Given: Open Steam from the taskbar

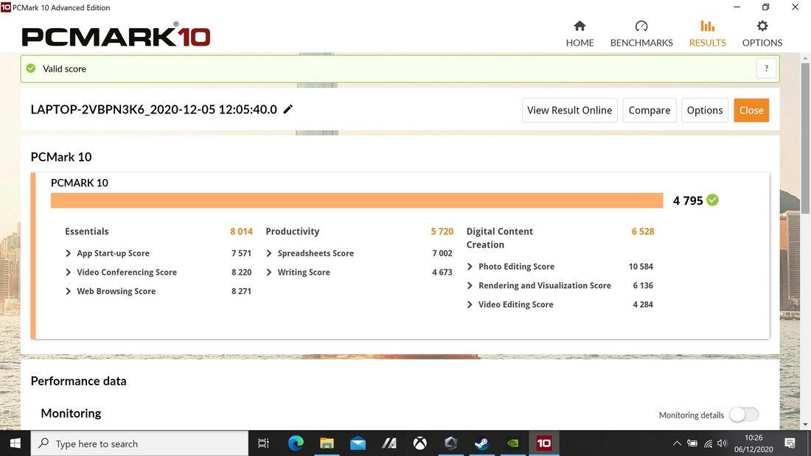Looking at the screenshot, I should click(x=481, y=443).
